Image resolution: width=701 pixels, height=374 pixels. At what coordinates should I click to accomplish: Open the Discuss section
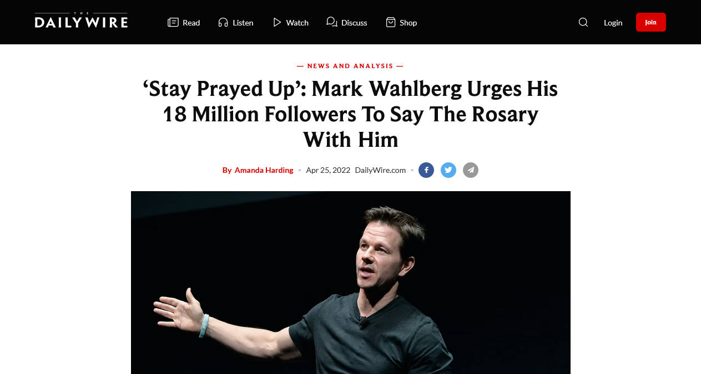click(354, 23)
